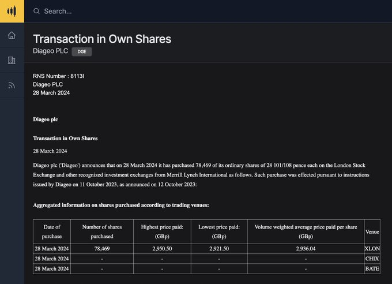Open the RSS feed sidebar icon
Viewport: 392px width, 284px height.
[x=12, y=85]
